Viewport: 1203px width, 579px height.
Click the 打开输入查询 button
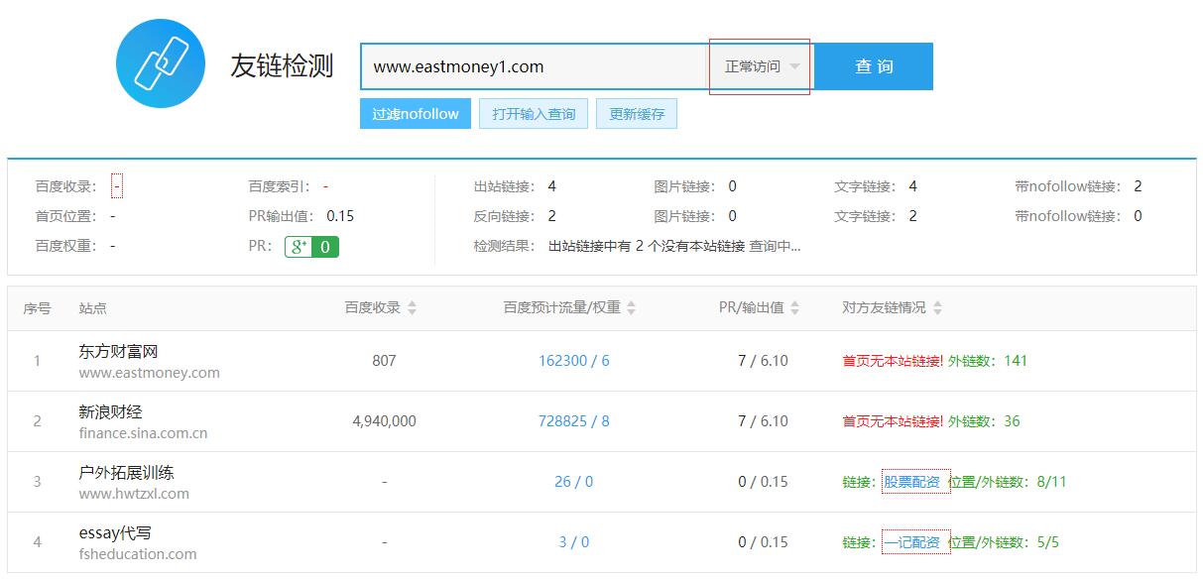coord(533,113)
